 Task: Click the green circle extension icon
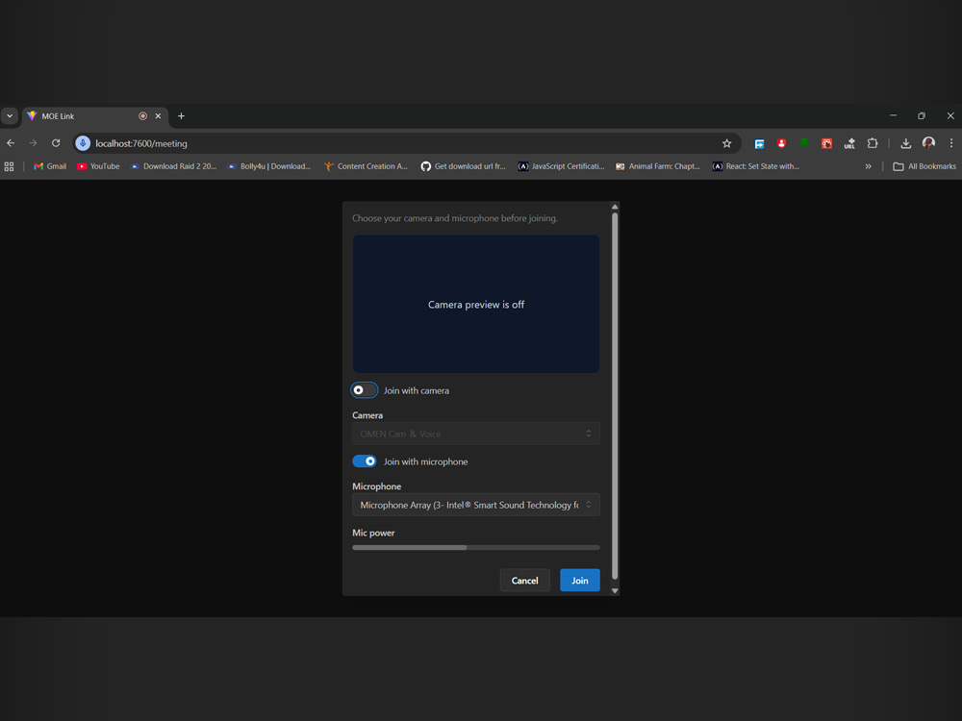[803, 143]
